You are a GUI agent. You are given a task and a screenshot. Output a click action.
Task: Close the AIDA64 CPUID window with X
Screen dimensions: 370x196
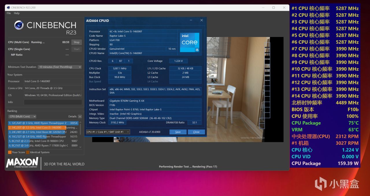coord(201,20)
